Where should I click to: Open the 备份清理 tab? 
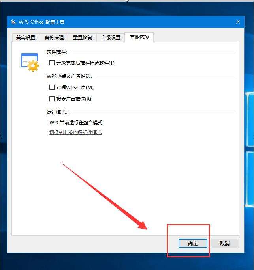pos(54,37)
